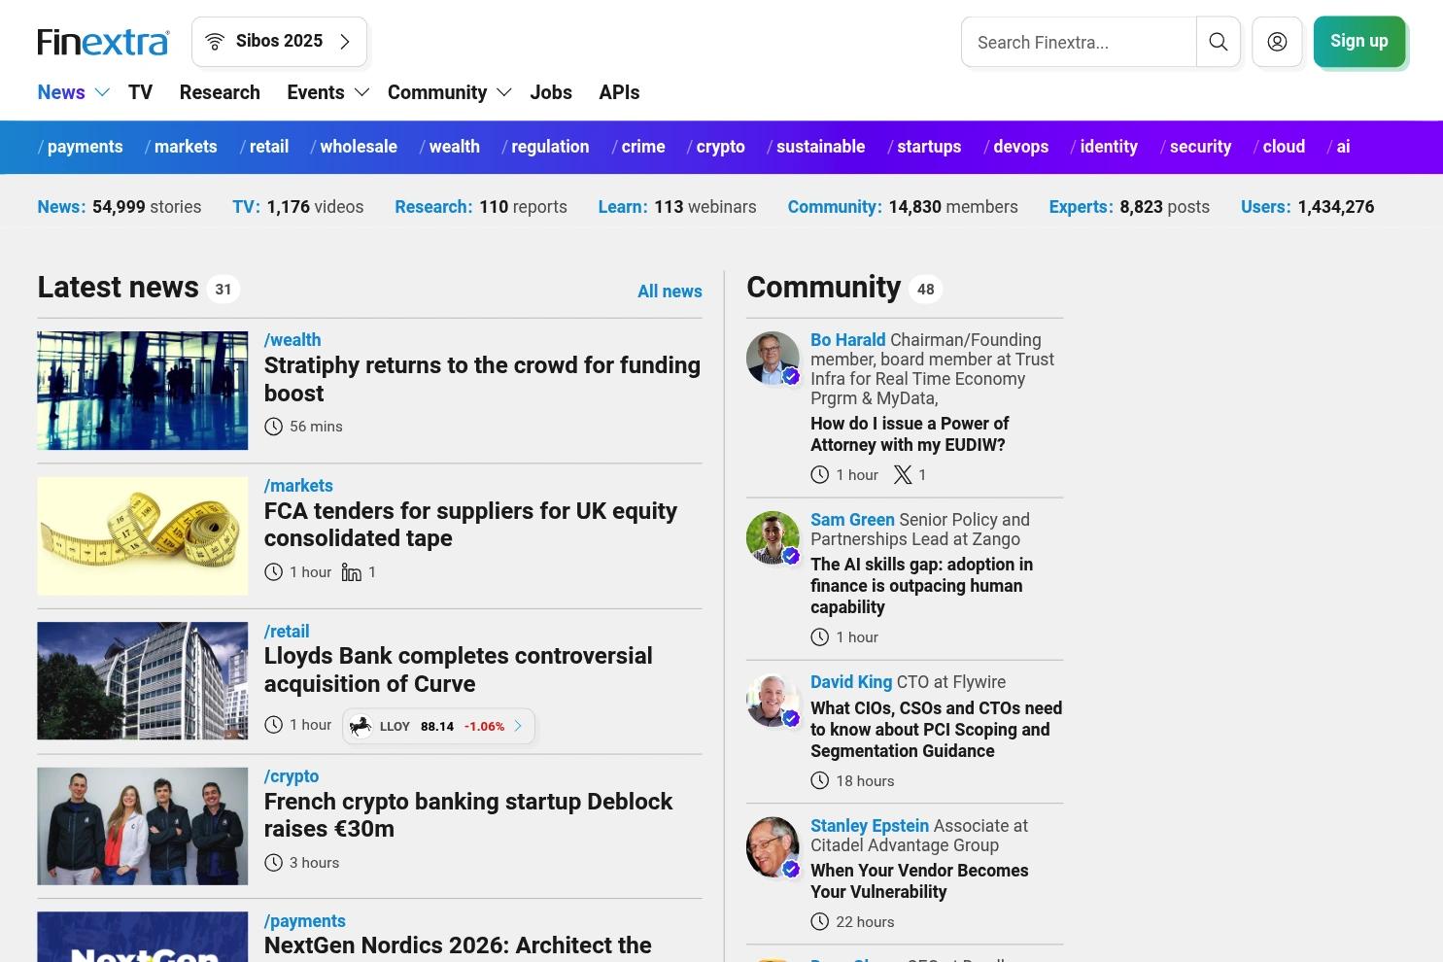Screen dimensions: 1443x962
Task: Click the Finextra logo
Action: [x=103, y=42]
